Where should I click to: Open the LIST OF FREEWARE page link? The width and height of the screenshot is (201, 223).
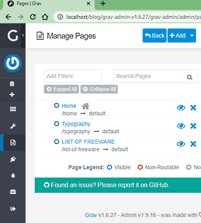[x=88, y=142]
